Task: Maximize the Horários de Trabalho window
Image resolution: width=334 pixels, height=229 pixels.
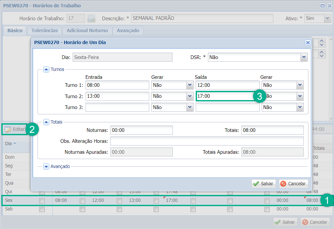Action: coord(322,6)
